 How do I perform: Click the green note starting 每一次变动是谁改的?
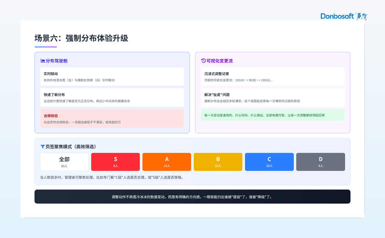tap(272, 115)
